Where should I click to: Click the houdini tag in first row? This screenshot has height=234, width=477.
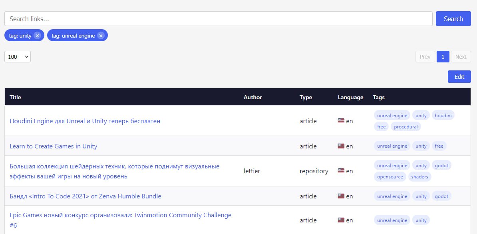tap(443, 116)
